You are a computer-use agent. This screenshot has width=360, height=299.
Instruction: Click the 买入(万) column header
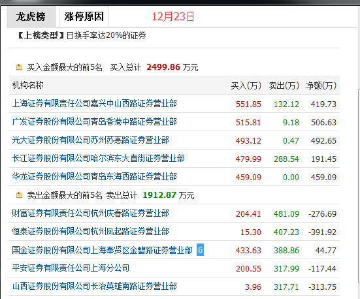tap(246, 86)
